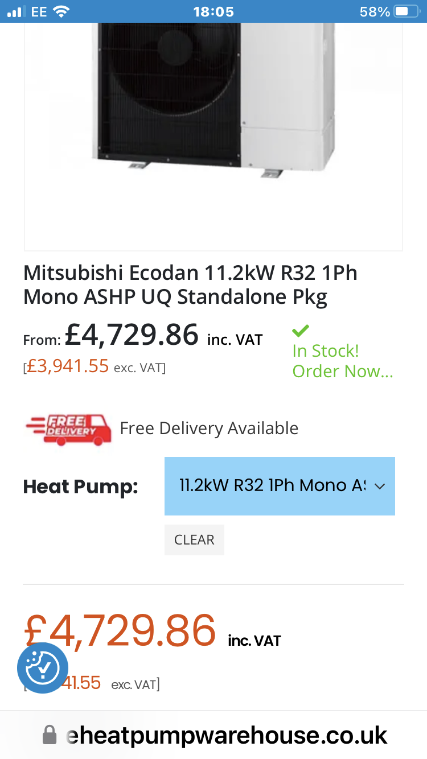Tap the cookie consent settings icon

pos(43,668)
